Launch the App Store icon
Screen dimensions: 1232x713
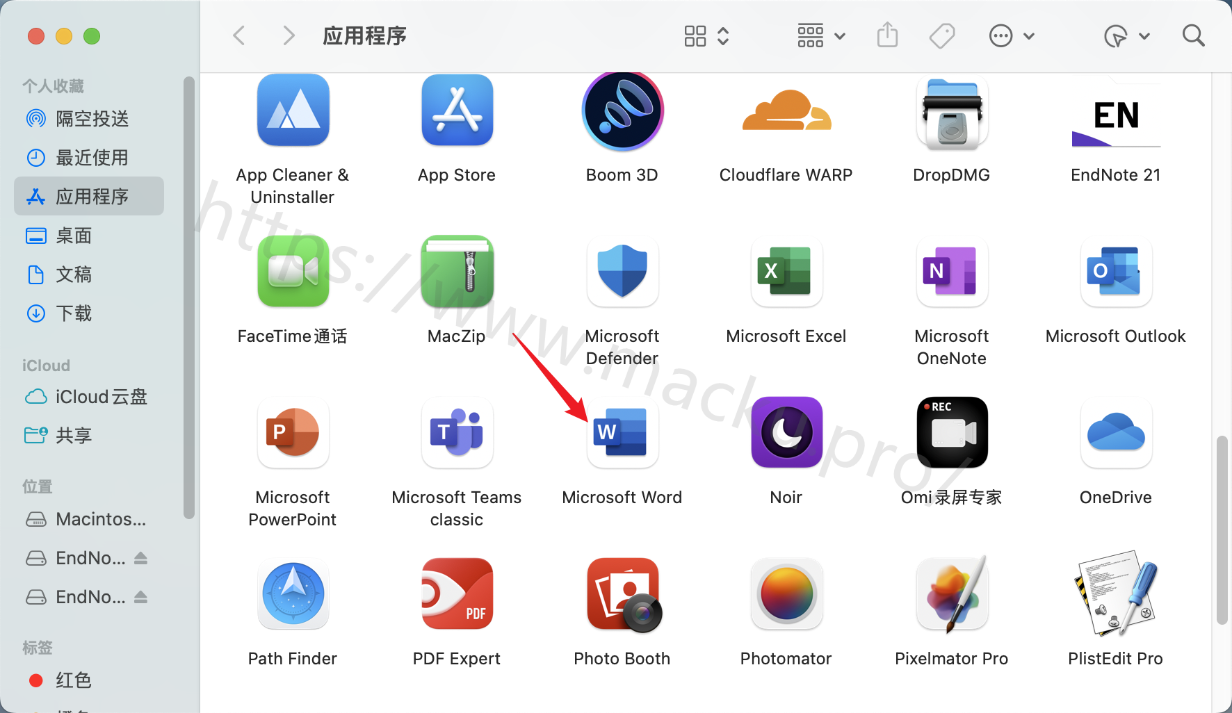pos(457,110)
